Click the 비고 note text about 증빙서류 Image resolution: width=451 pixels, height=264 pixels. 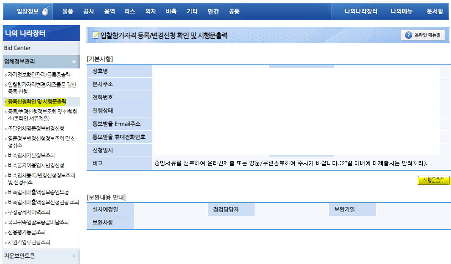[x=291, y=163]
